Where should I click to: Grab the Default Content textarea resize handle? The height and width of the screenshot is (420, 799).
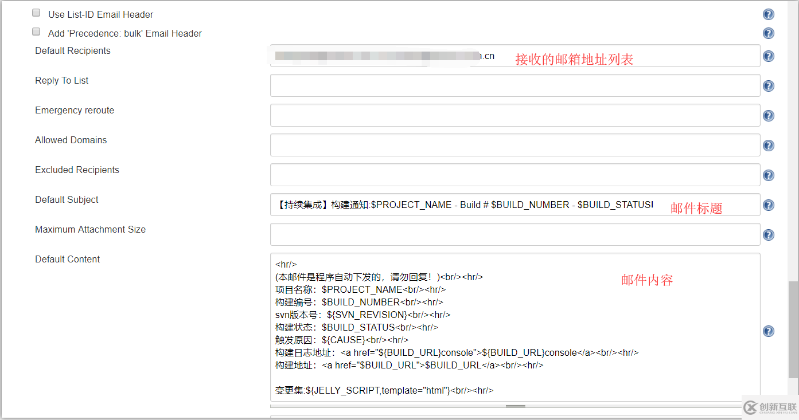tap(515, 406)
